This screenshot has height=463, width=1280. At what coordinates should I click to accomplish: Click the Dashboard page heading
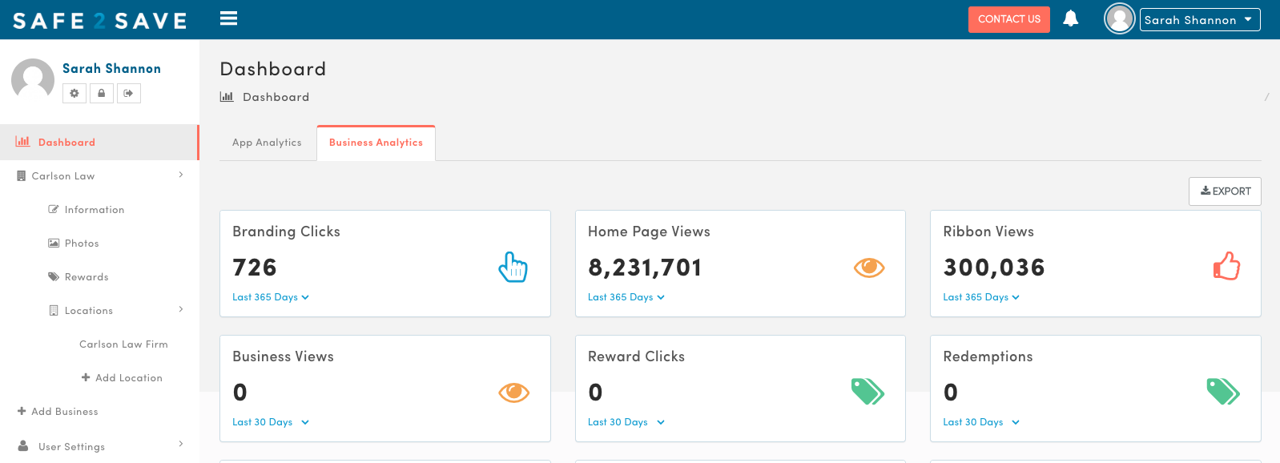[x=273, y=69]
